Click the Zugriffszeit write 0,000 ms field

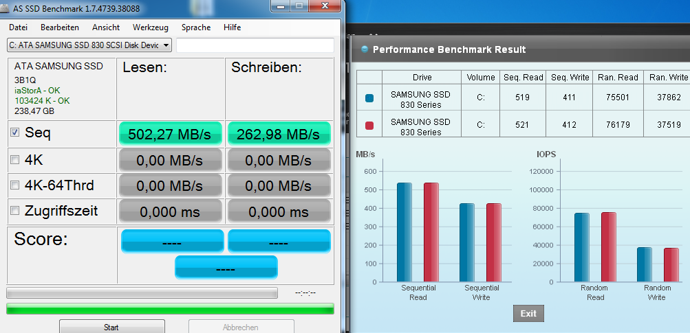coord(279,211)
